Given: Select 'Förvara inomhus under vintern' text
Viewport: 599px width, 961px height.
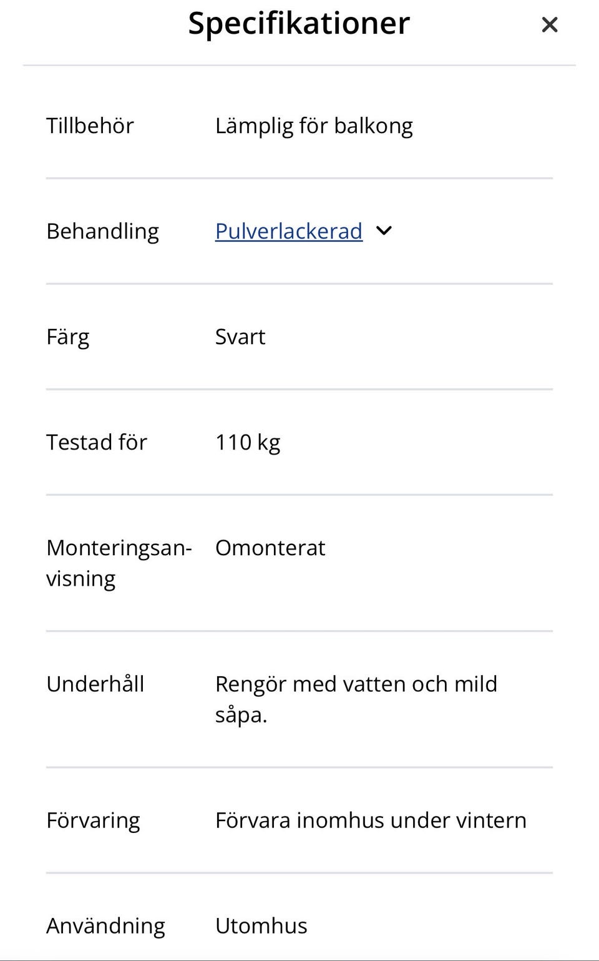Looking at the screenshot, I should (371, 820).
